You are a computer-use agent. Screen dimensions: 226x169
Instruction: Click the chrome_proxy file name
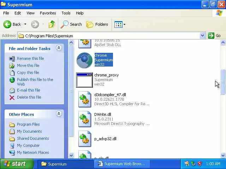[107, 75]
